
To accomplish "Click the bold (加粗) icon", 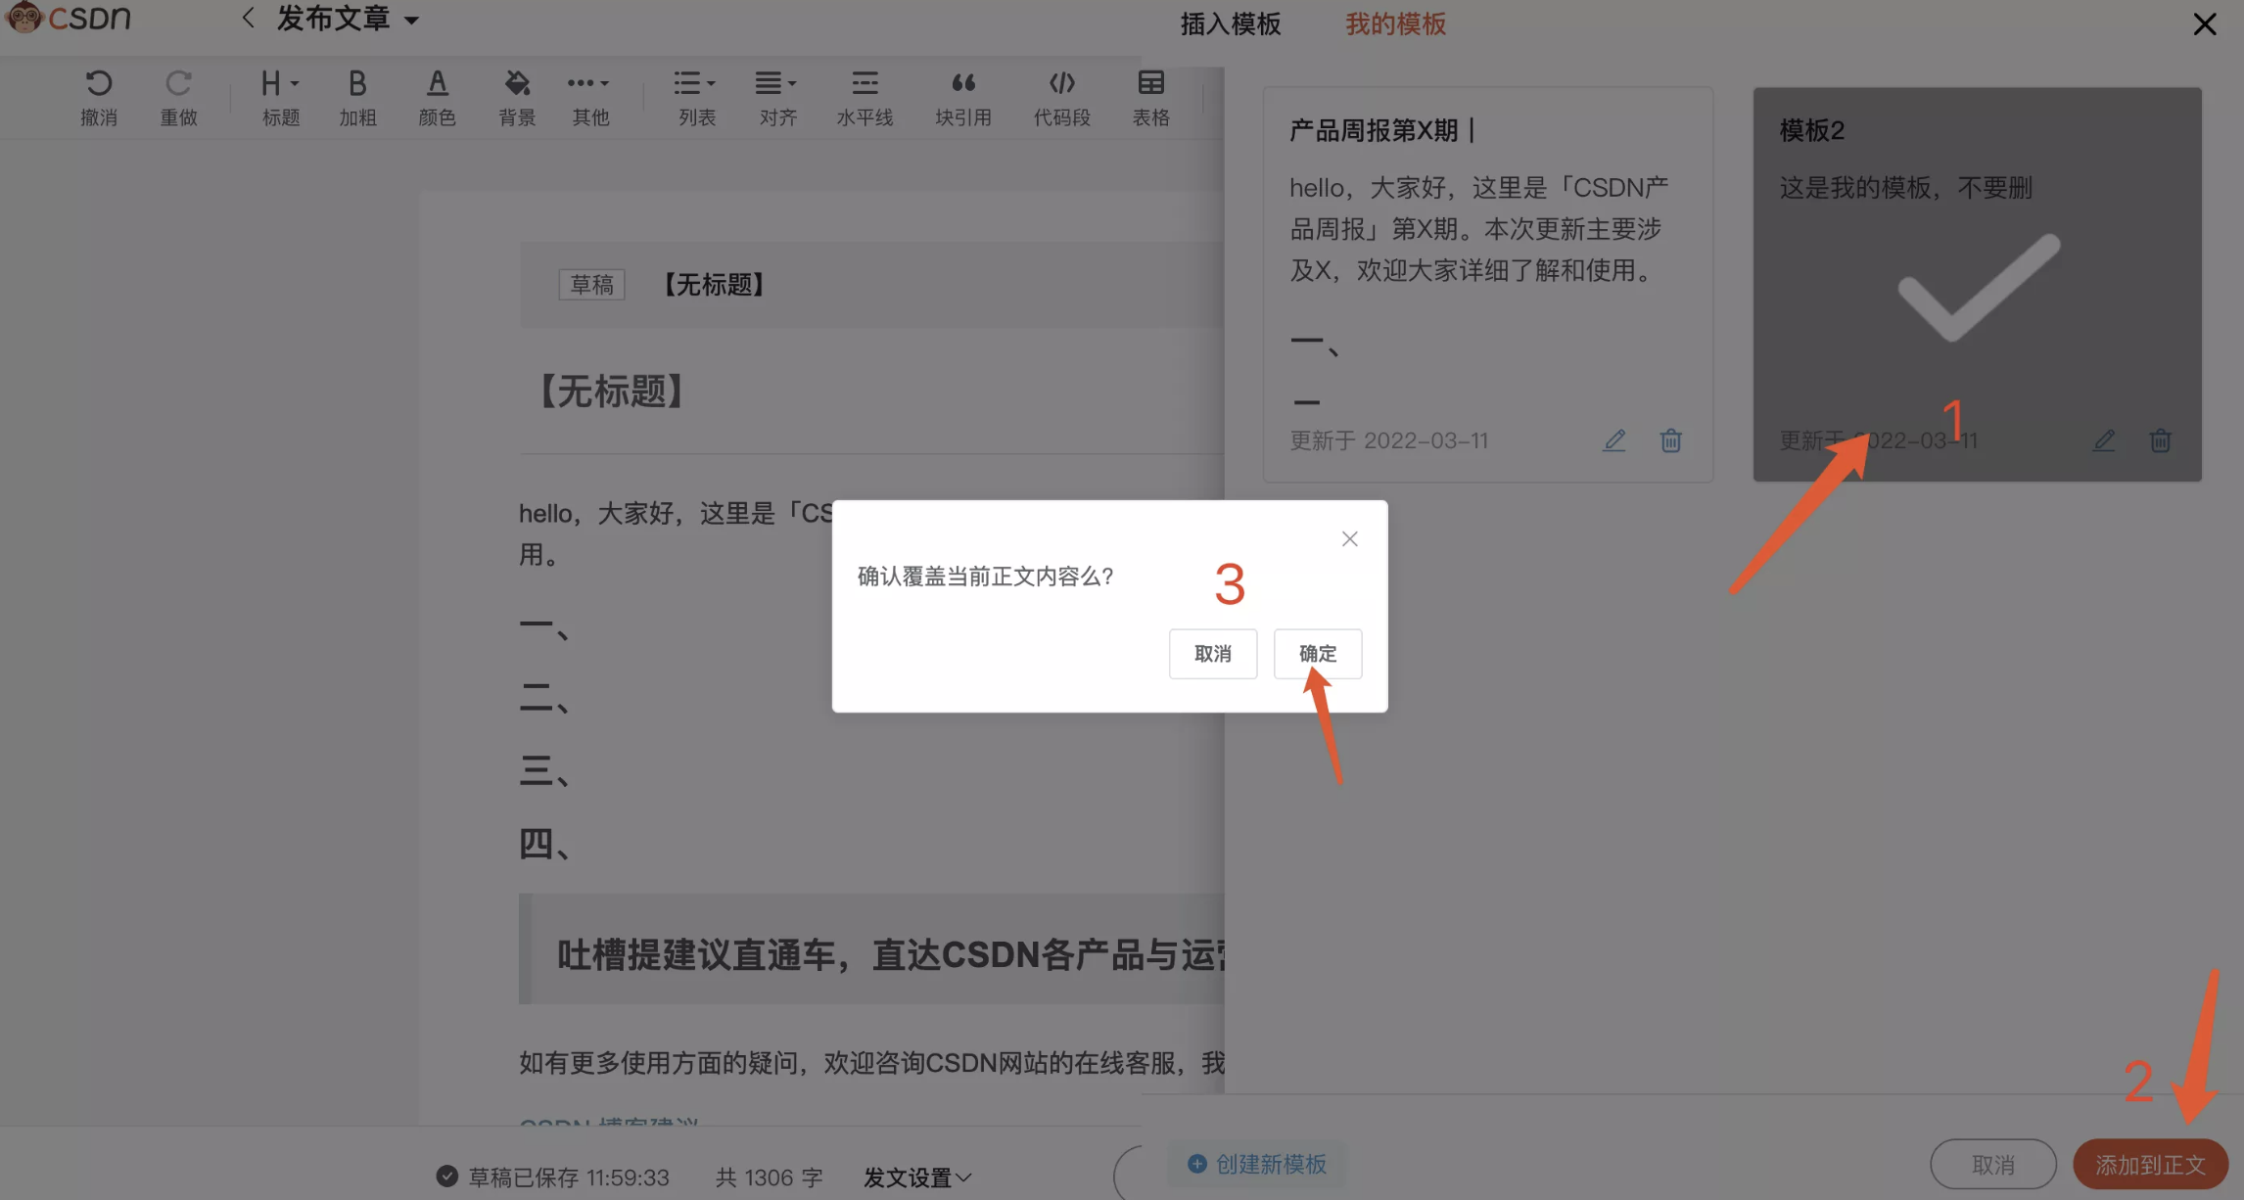I will (x=357, y=84).
